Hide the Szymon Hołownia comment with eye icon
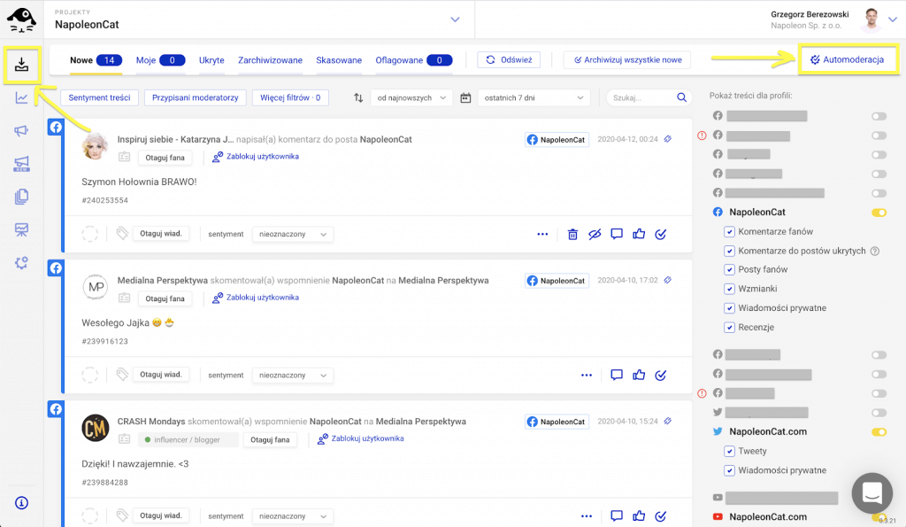Screen dimensions: 906x527 (595, 235)
